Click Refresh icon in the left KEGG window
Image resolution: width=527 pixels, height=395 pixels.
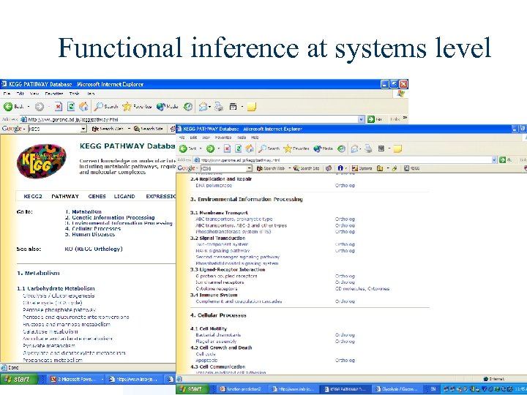[71, 107]
